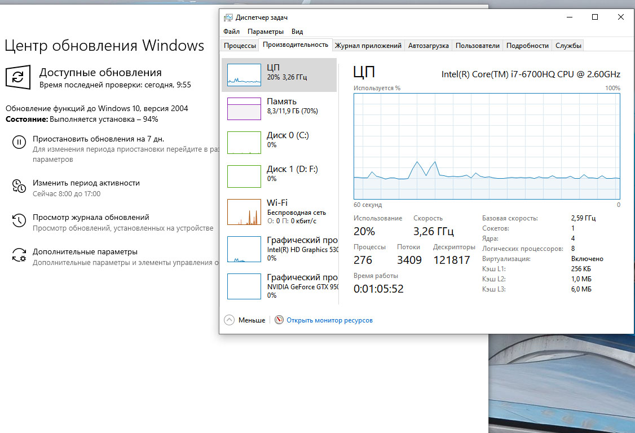The height and width of the screenshot is (433, 635).
Task: Switch to the Автозагрузка tab
Action: coord(429,45)
